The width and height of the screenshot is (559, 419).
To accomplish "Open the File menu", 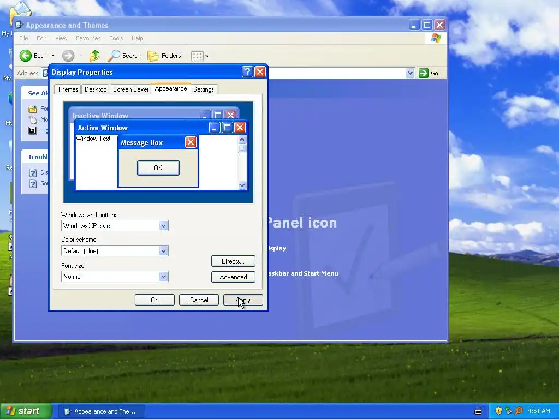I will click(x=23, y=38).
